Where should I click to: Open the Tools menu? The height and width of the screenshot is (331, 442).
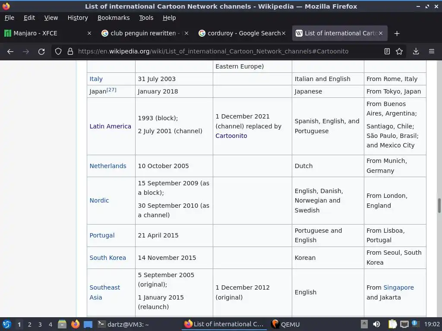point(146,18)
